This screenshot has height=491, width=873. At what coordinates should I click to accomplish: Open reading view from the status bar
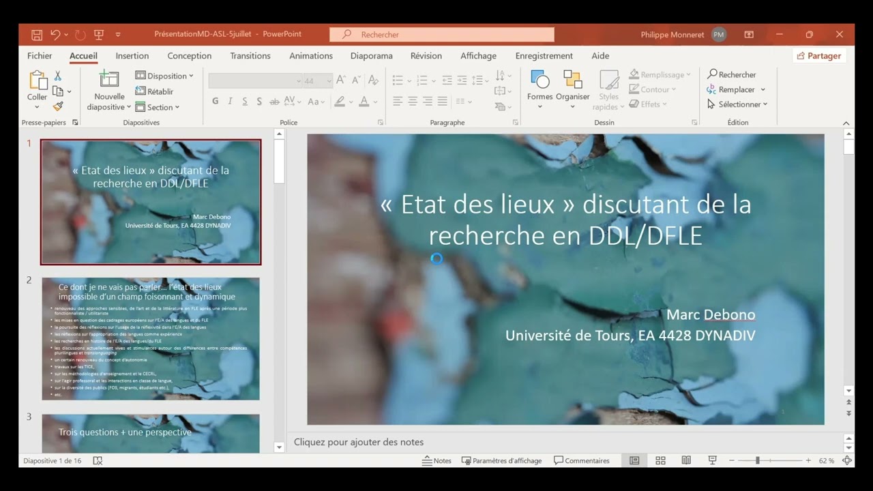point(686,461)
